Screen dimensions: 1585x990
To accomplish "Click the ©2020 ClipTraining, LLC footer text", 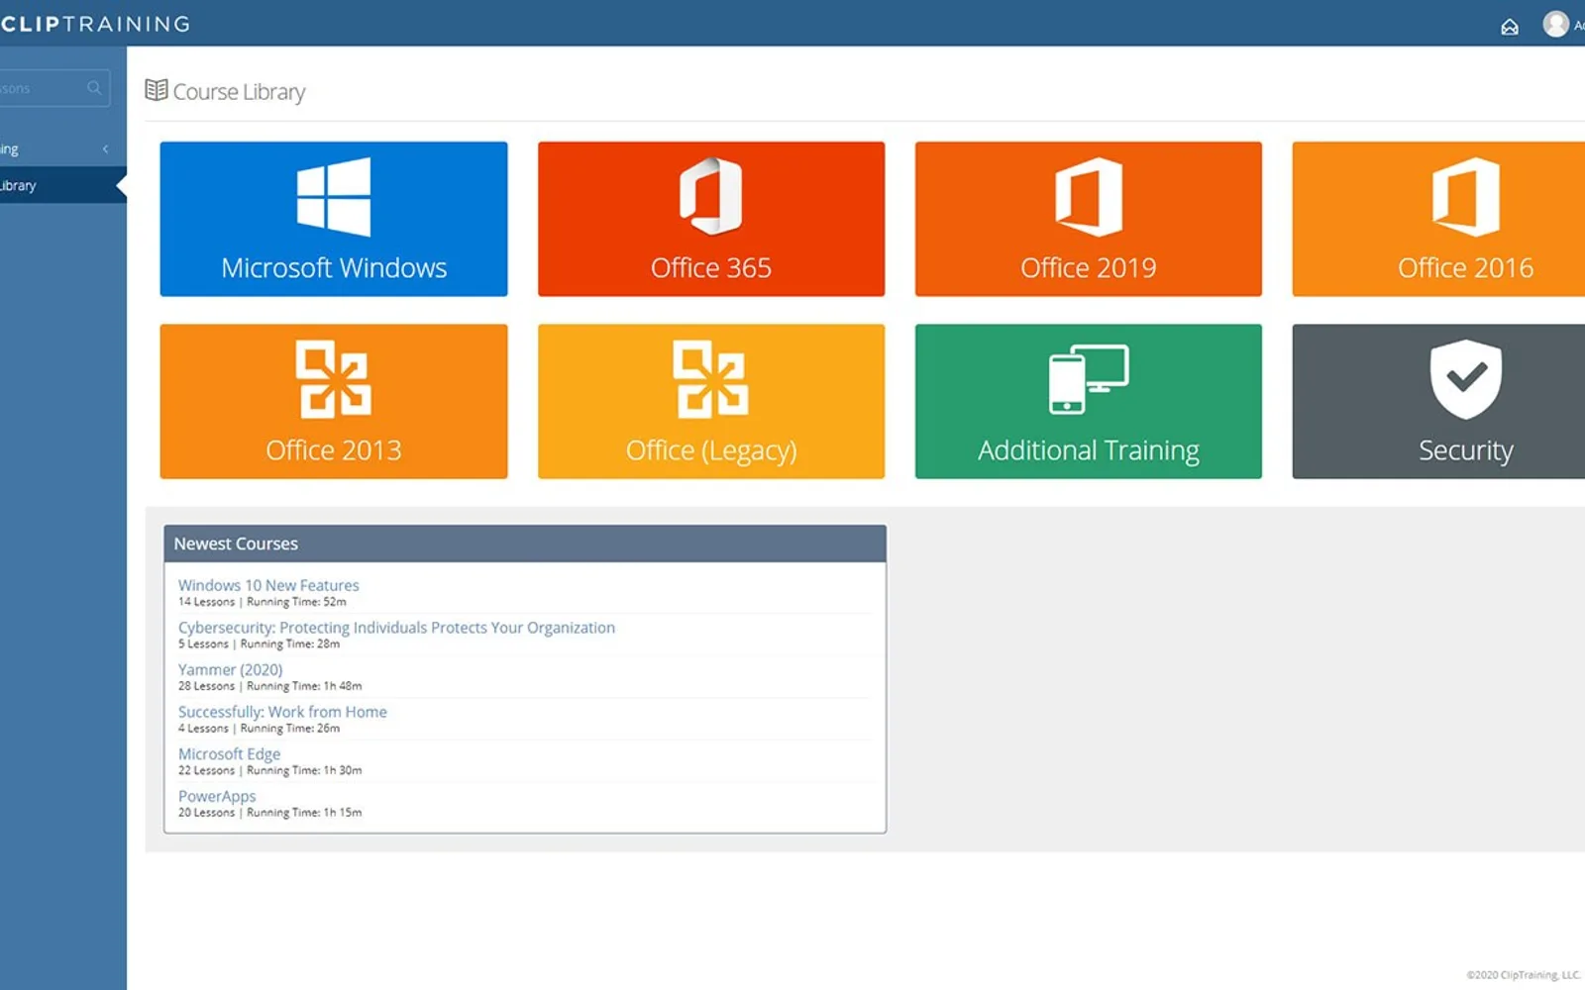I will 1524,975.
